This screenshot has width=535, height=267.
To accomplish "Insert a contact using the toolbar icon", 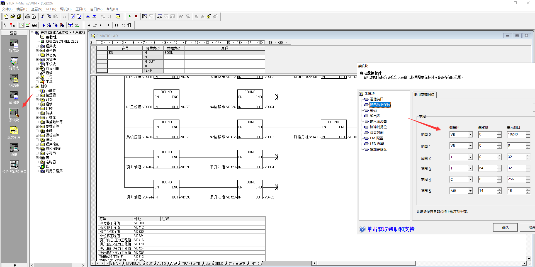I will tap(116, 25).
